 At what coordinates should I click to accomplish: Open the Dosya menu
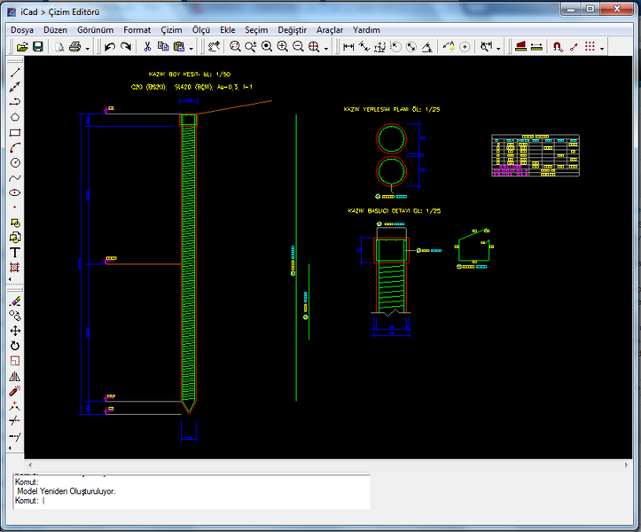click(x=22, y=30)
